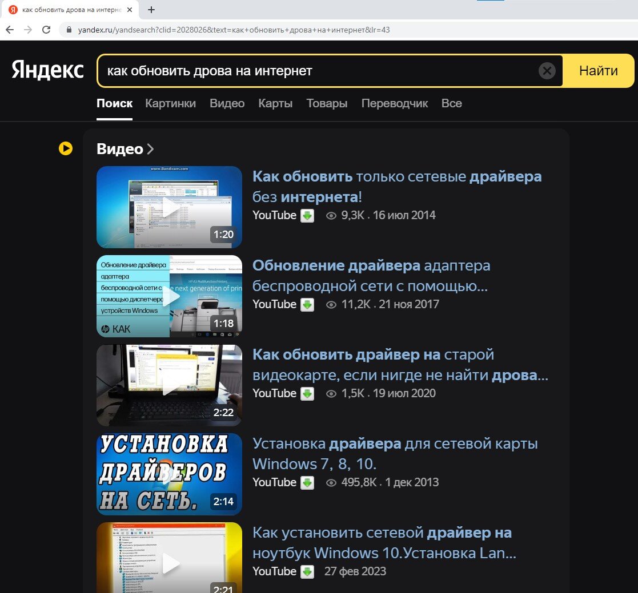This screenshot has height=593, width=638.
Task: Play the 2:21 video thumbnail
Action: pyautogui.click(x=169, y=558)
